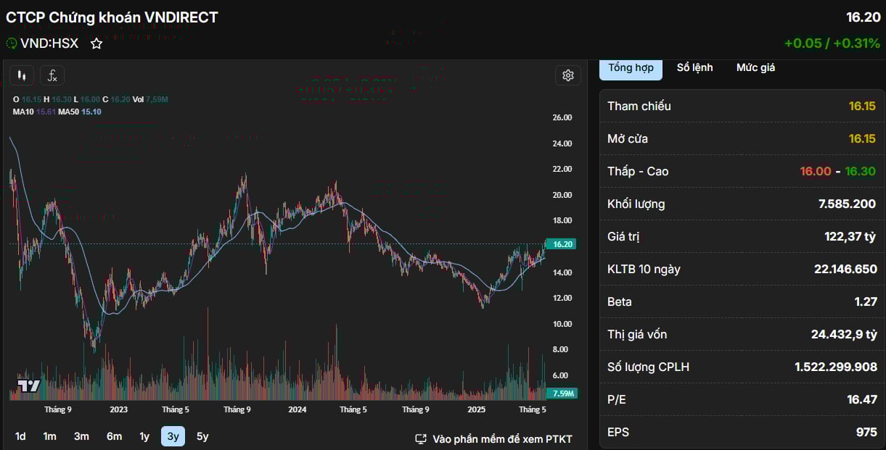
Task: Click the 2024 label on the time axis
Action: point(297,409)
